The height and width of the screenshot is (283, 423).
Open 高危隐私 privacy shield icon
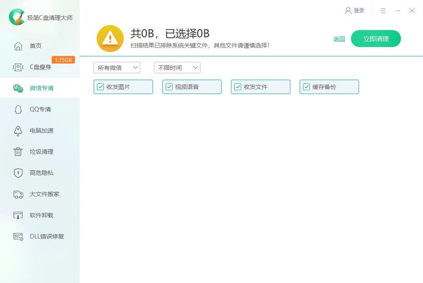click(x=18, y=172)
